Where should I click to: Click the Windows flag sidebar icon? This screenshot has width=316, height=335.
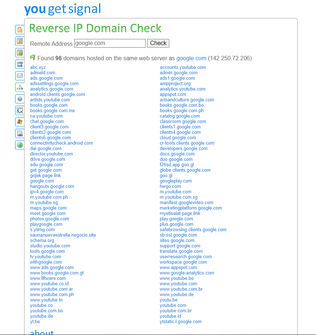[x=20, y=122]
